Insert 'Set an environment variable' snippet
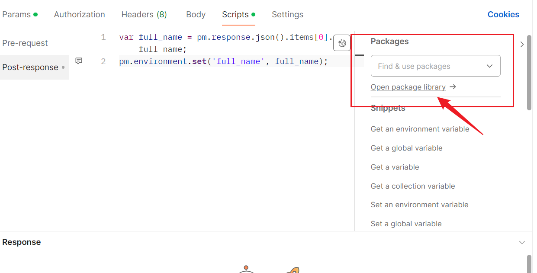 (419, 205)
